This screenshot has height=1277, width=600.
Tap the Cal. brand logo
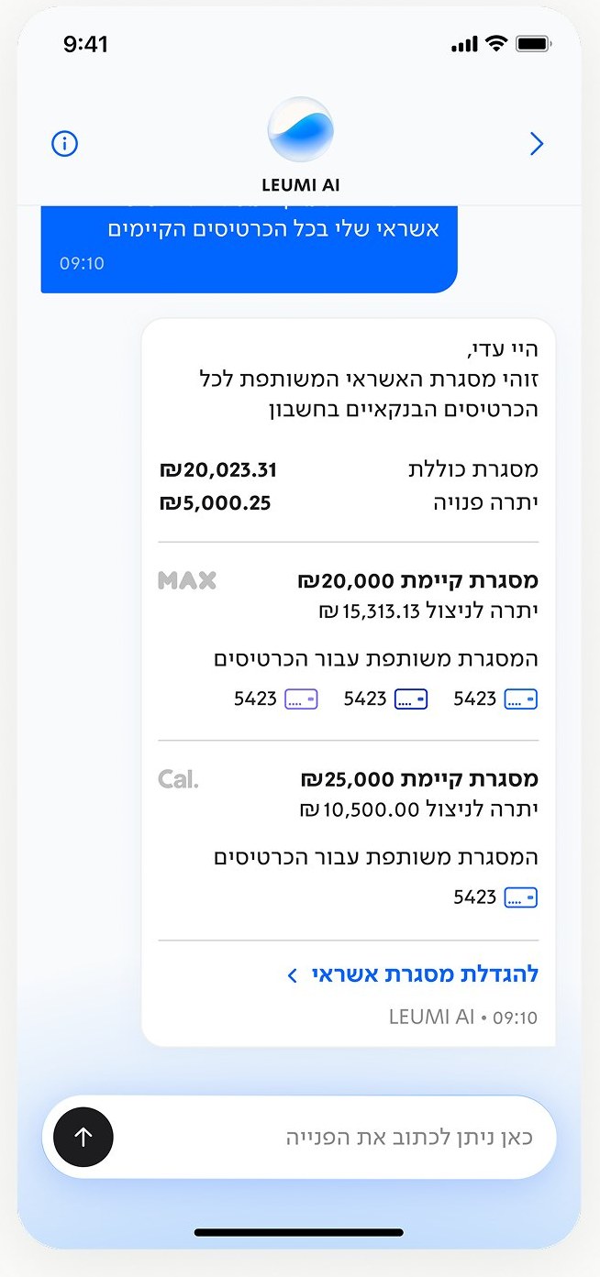click(x=178, y=779)
